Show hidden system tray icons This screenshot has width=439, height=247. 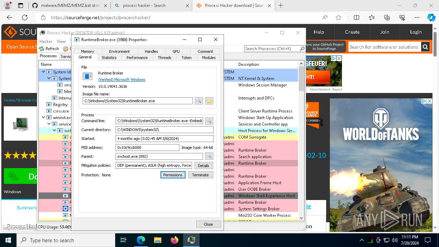click(362, 240)
